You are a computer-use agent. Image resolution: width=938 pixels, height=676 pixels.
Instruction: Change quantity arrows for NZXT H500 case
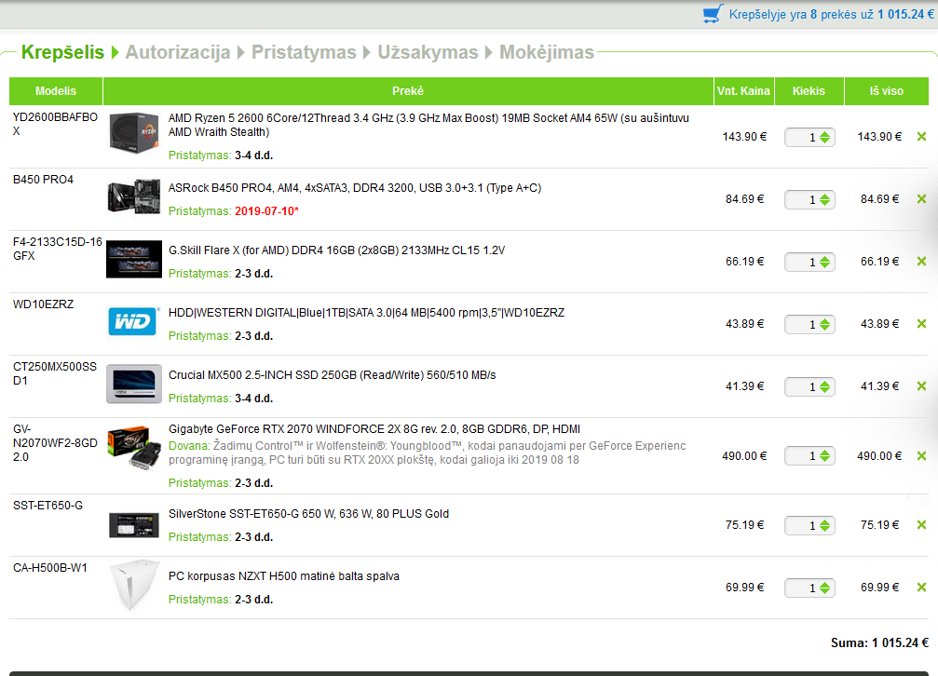tap(825, 588)
